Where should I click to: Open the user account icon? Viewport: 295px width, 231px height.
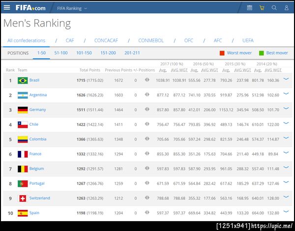pyautogui.click(x=286, y=8)
